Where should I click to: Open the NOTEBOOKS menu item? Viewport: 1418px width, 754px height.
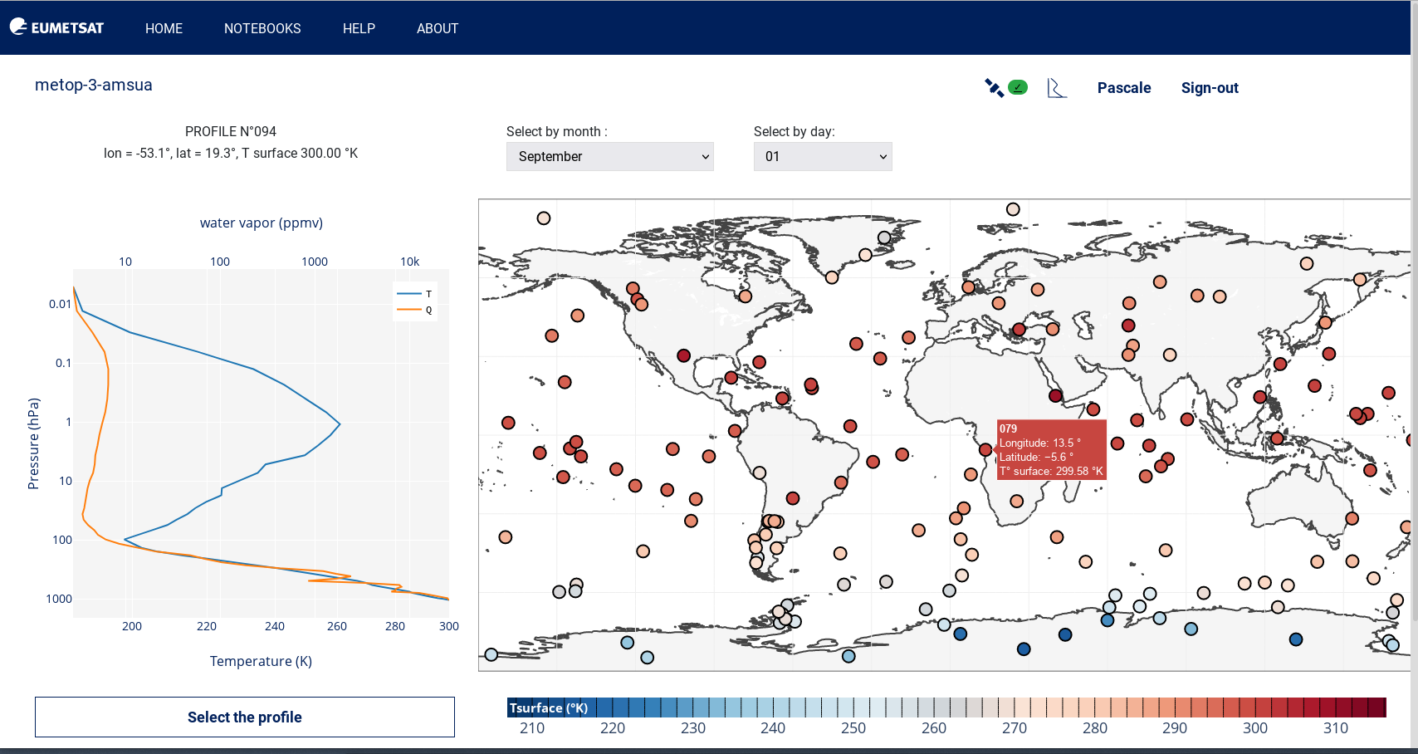pyautogui.click(x=262, y=27)
